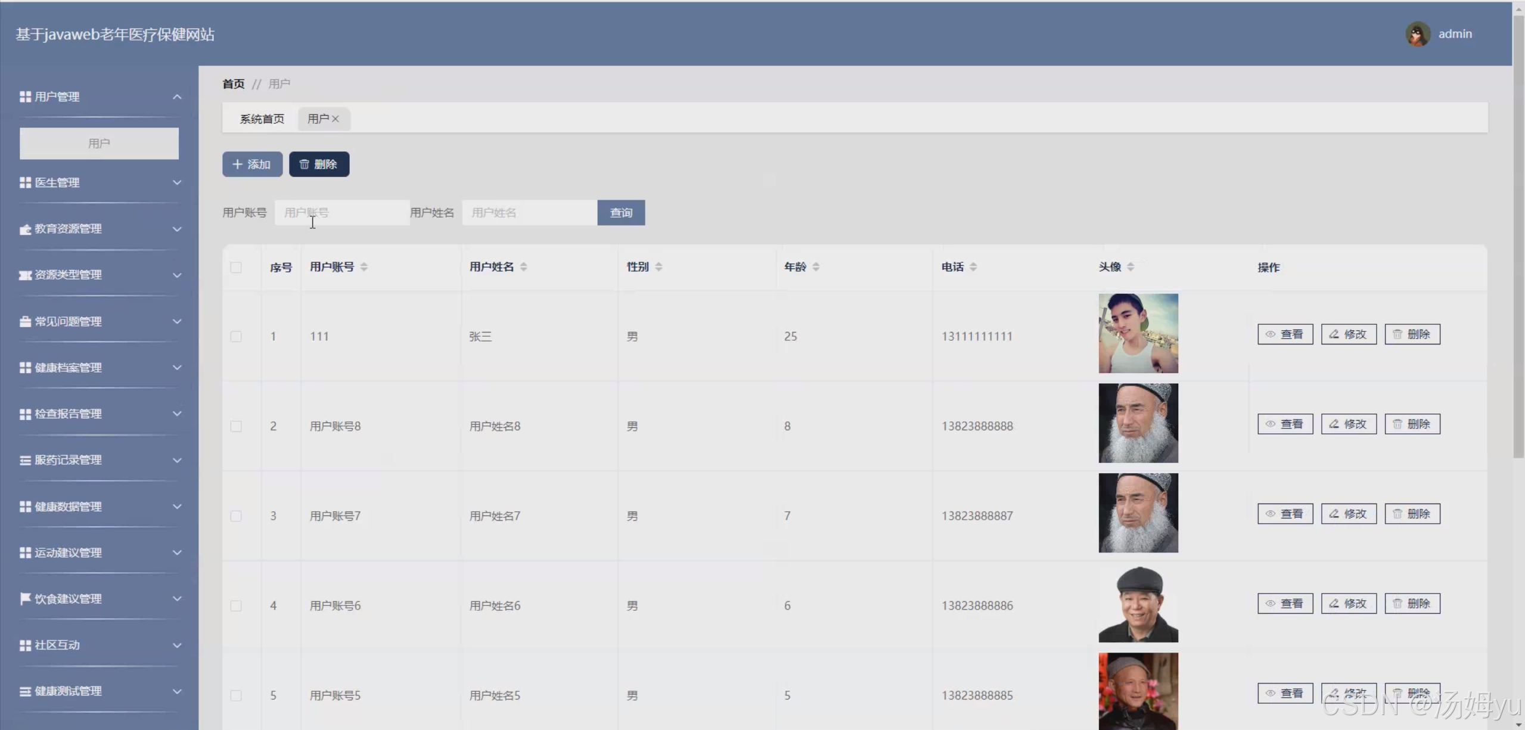Click the 常见问题管理 briefcase icon

[x=25, y=322]
